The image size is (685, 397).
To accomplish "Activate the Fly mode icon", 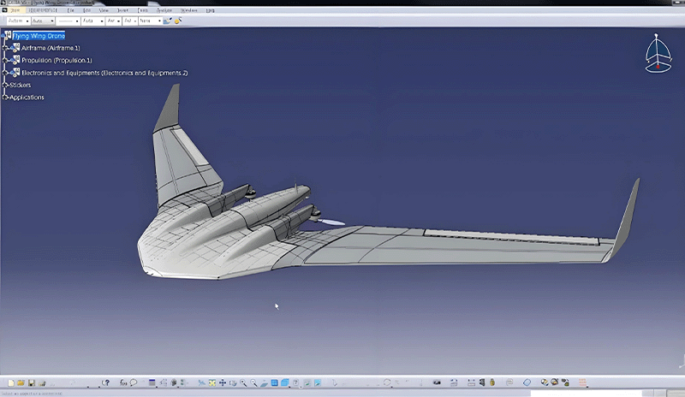I will [x=201, y=383].
